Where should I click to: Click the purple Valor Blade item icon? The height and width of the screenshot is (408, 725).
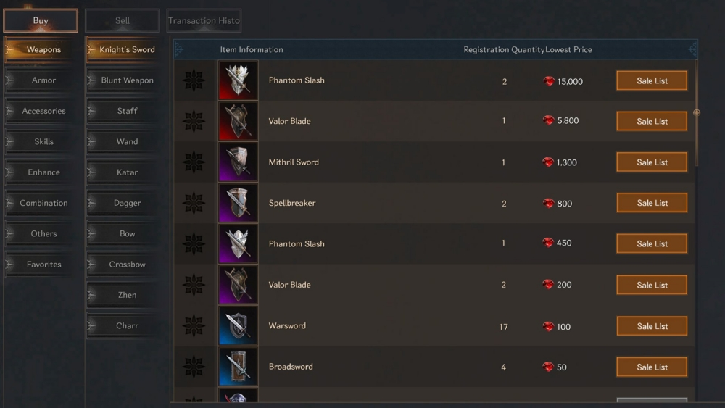(x=238, y=285)
